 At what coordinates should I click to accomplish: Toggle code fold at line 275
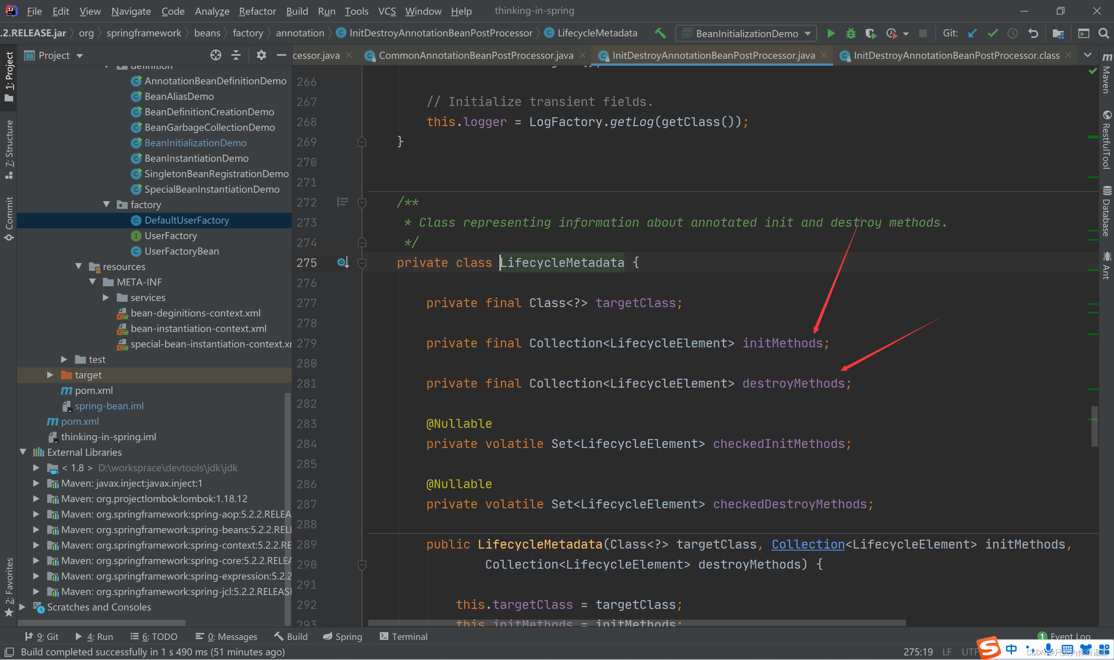[362, 263]
